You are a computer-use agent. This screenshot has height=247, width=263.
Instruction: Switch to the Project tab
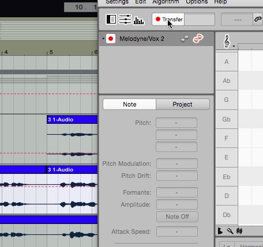tap(182, 104)
